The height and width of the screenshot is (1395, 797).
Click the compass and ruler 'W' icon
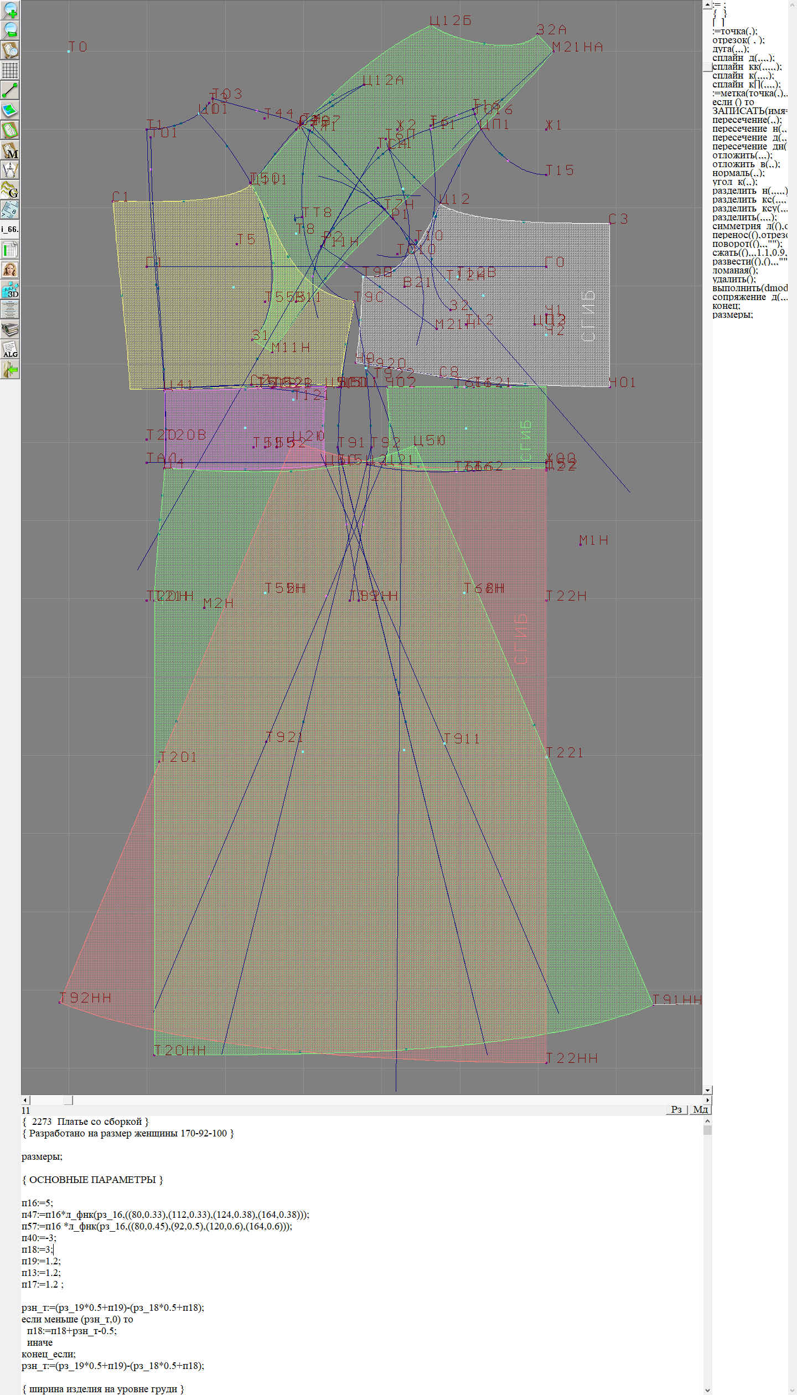pyautogui.click(x=10, y=170)
